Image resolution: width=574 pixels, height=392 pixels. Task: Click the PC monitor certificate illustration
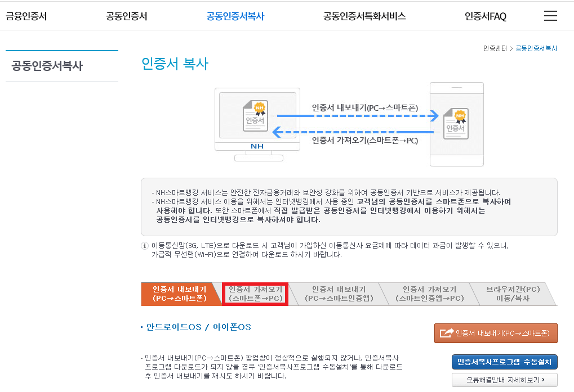(257, 124)
